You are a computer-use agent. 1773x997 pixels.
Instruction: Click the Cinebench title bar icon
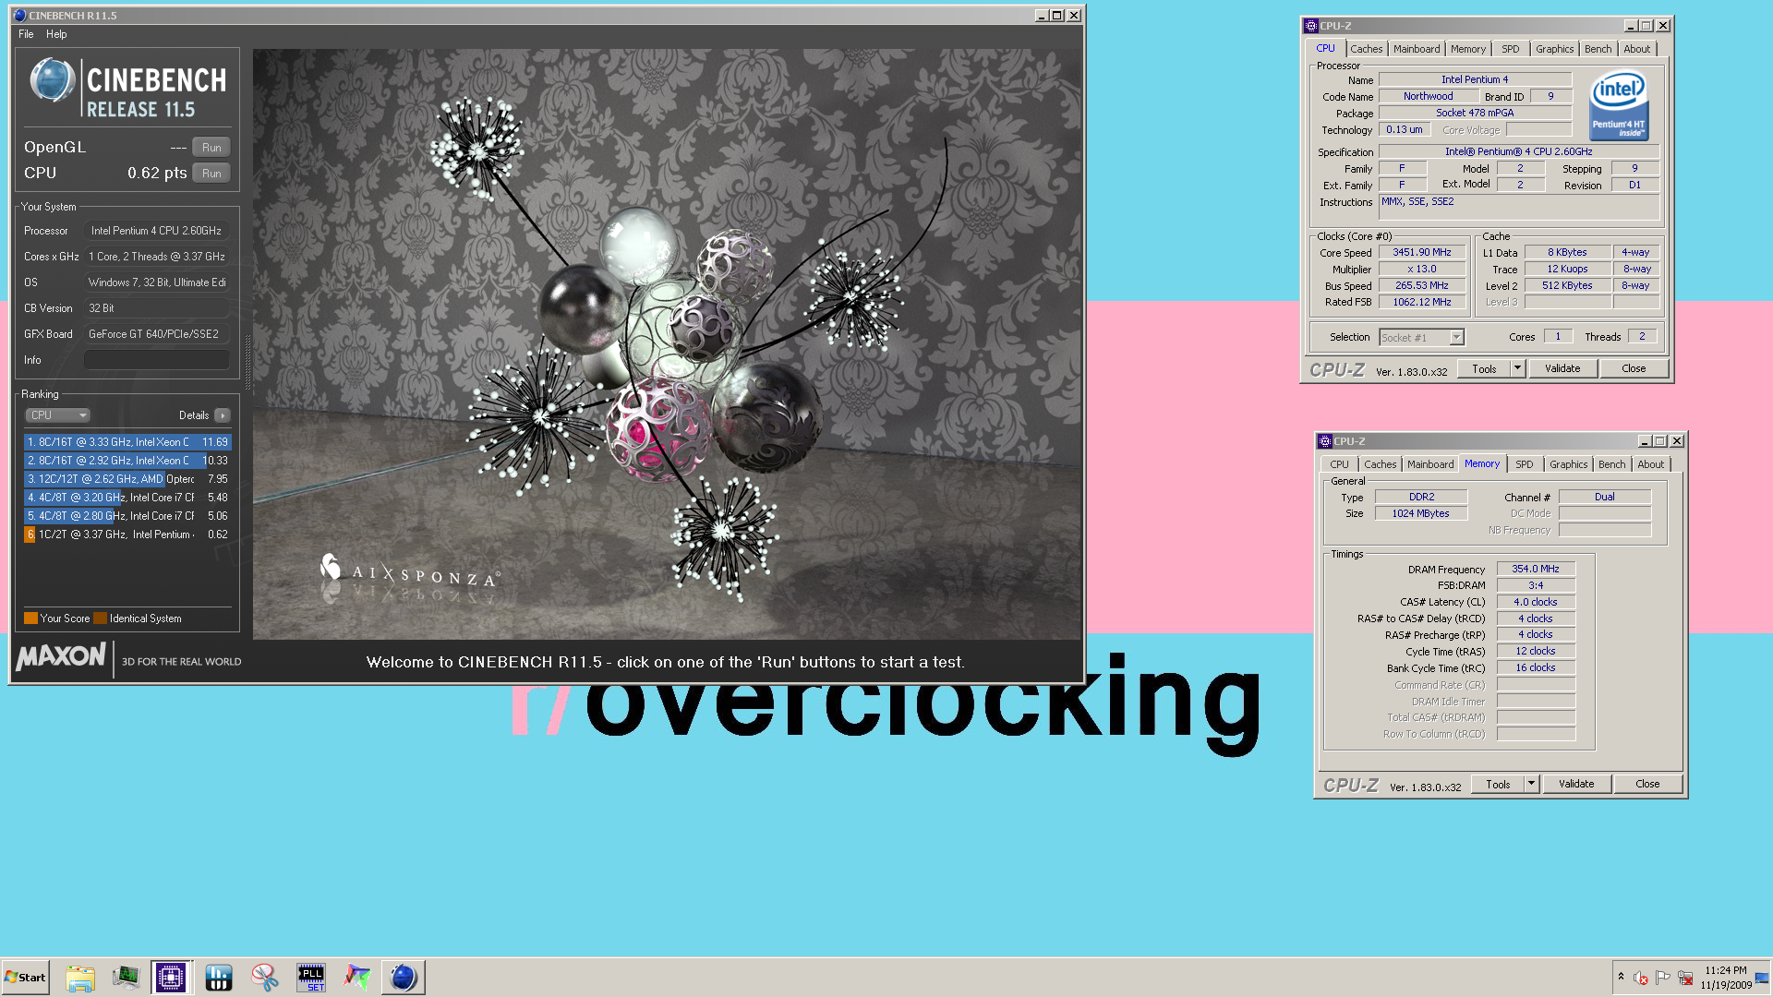click(19, 16)
